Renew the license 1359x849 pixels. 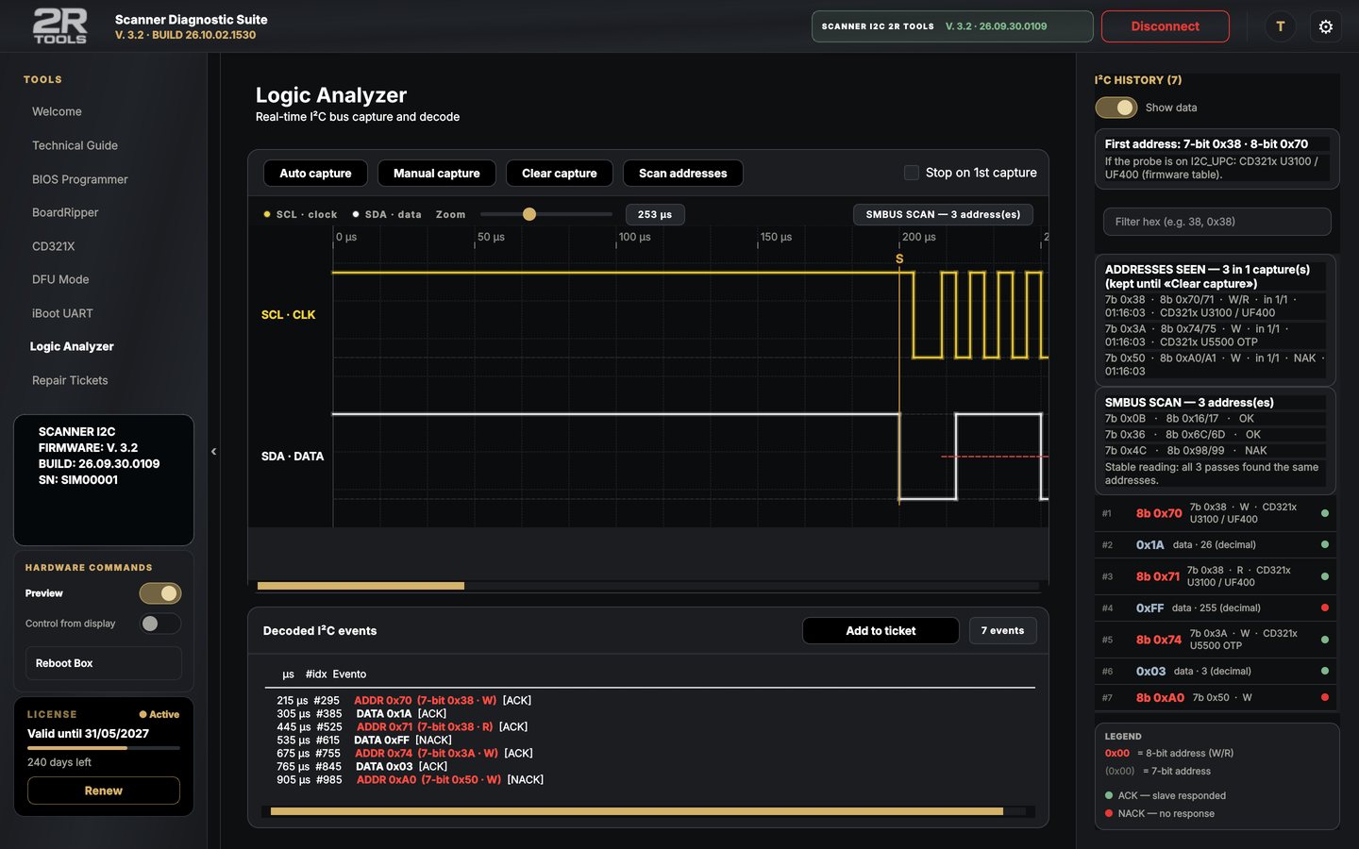tap(103, 791)
